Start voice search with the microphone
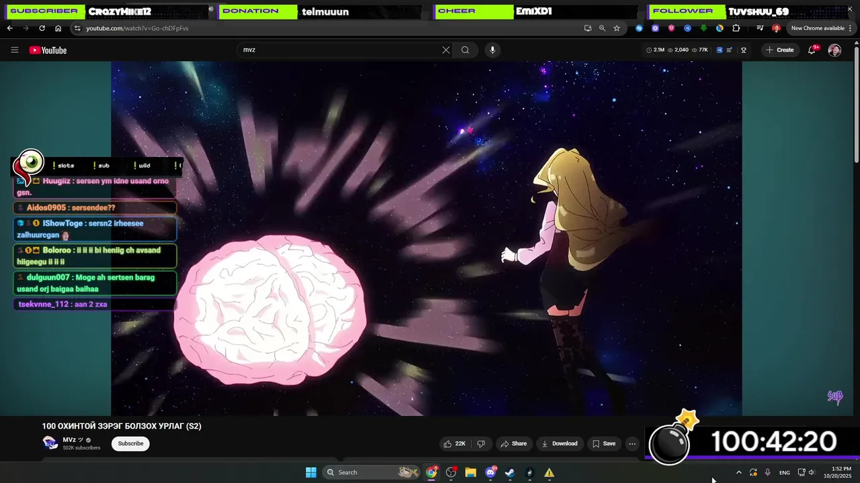This screenshot has height=483, width=860. coord(492,50)
